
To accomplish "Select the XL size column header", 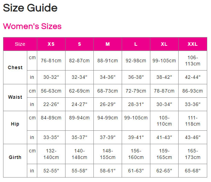I will click(x=164, y=44).
